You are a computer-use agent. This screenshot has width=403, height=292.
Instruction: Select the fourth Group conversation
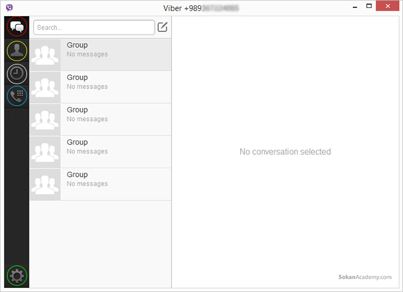pyautogui.click(x=101, y=152)
